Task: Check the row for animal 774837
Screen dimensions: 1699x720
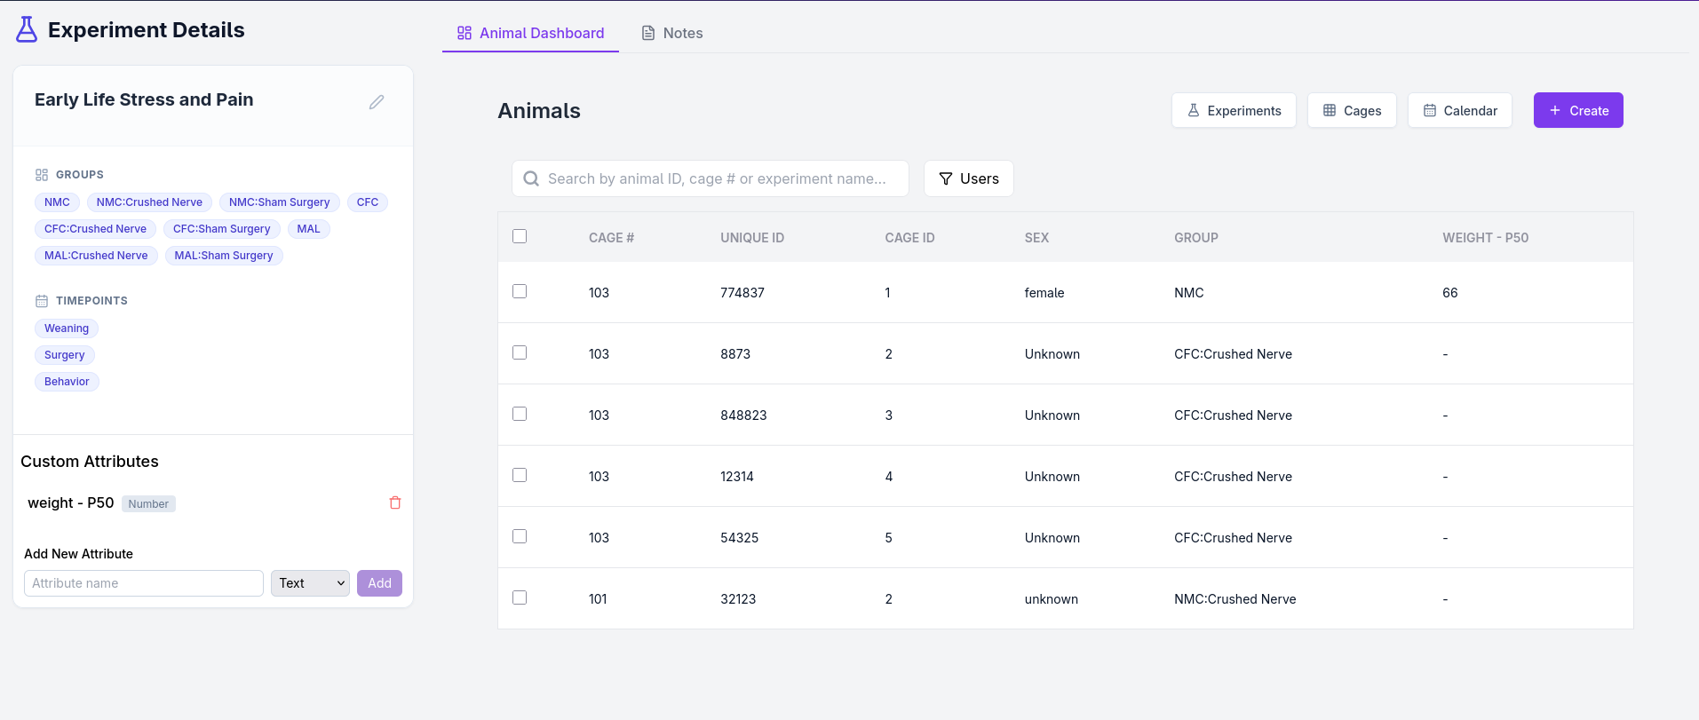Action: click(520, 291)
